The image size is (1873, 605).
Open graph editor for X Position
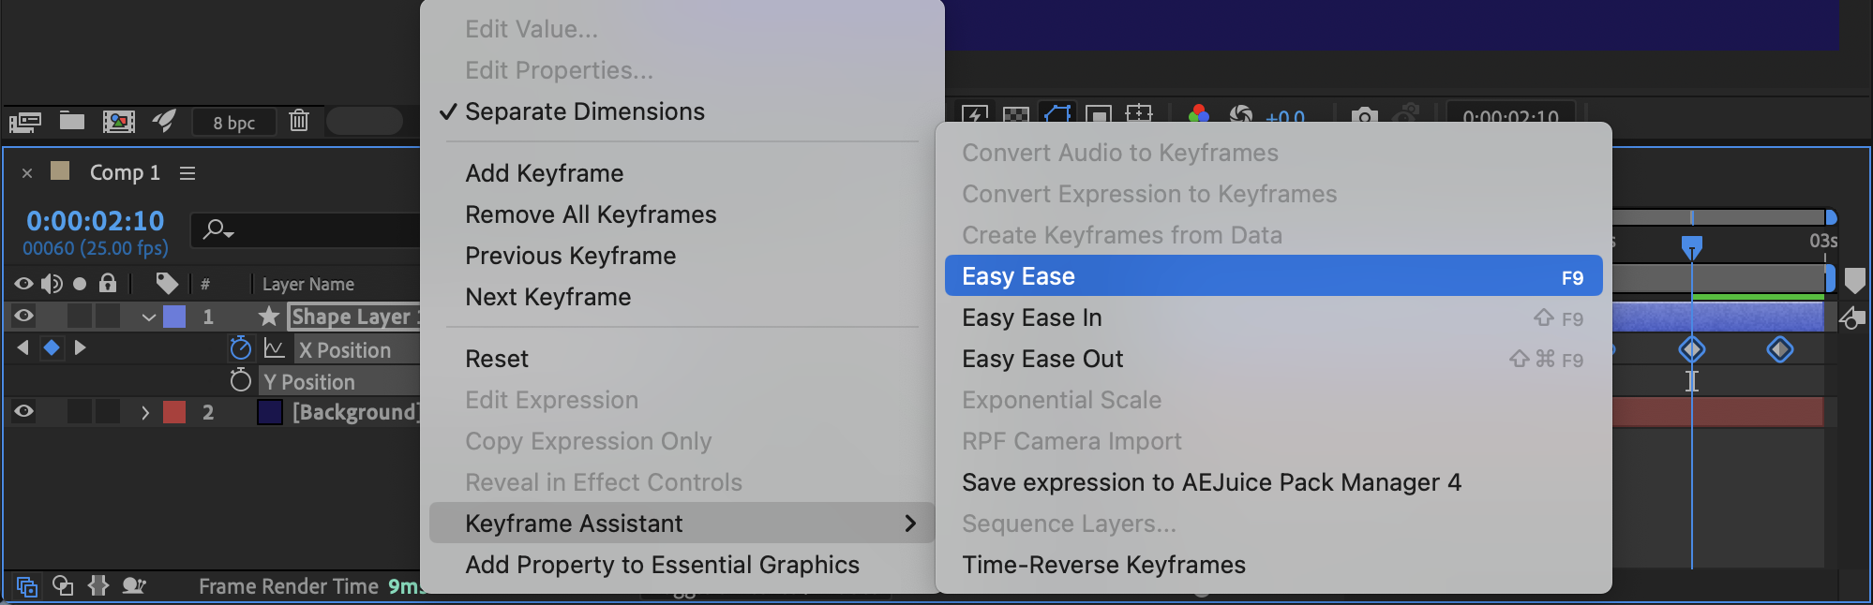pos(274,348)
